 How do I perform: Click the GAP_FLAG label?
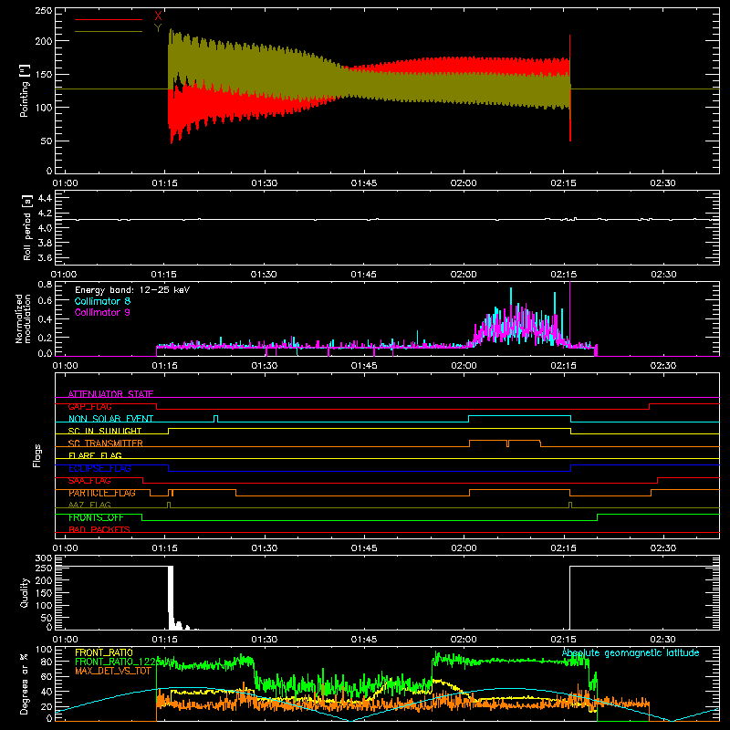point(89,406)
